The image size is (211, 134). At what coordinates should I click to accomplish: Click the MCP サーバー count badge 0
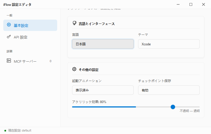[51, 61]
